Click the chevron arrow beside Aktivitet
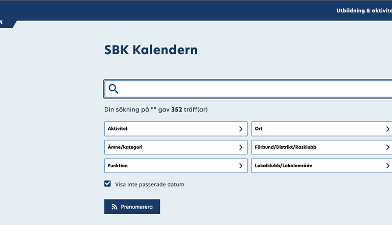Screen dimensions: 392x225 pyautogui.click(x=241, y=129)
